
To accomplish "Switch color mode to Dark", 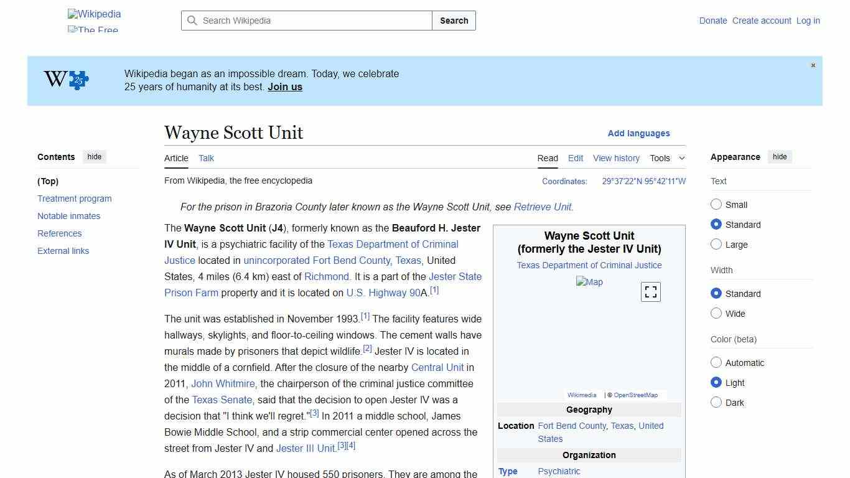I will tap(716, 403).
